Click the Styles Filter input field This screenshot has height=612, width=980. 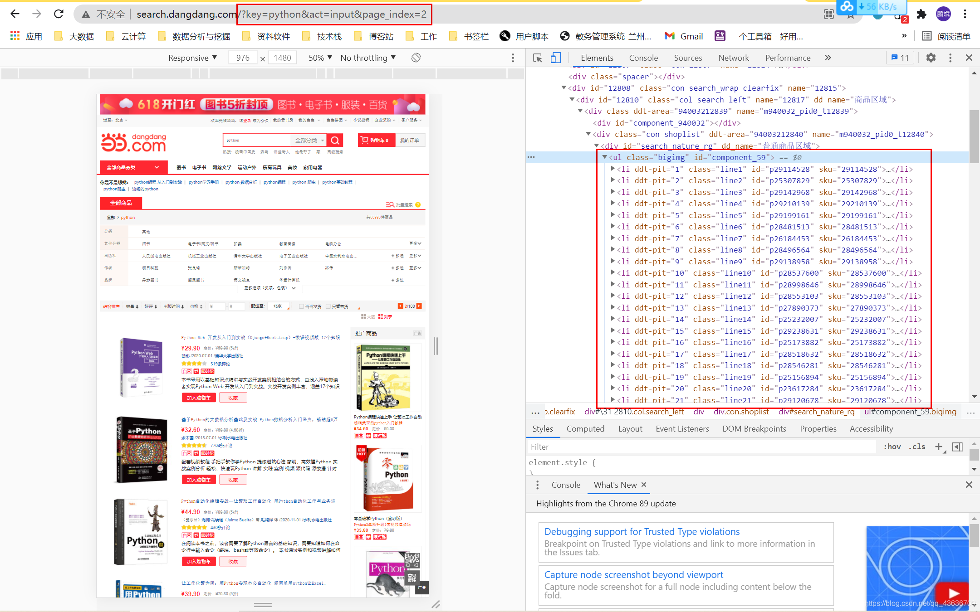[701, 447]
